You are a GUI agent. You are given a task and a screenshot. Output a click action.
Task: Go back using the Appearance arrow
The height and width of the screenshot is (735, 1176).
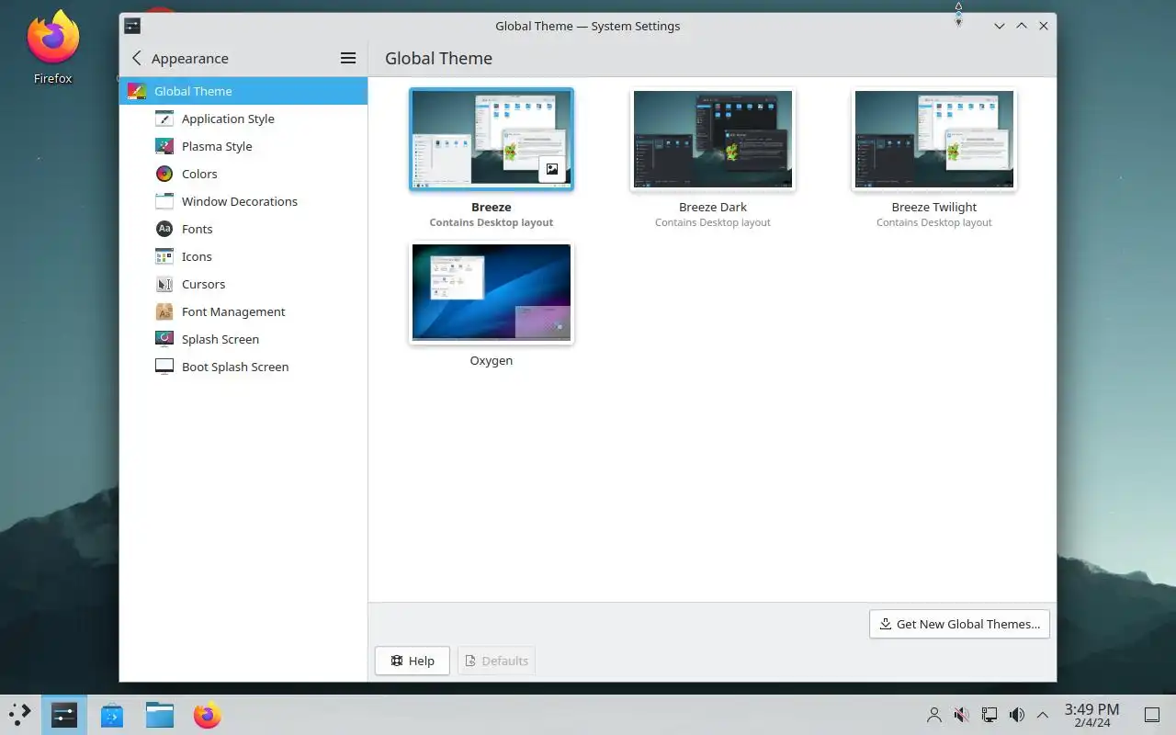[137, 58]
